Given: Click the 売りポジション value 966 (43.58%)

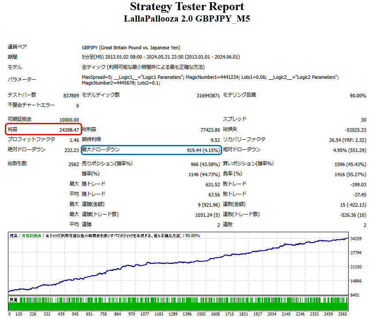Looking at the screenshot, I should pos(205,164).
